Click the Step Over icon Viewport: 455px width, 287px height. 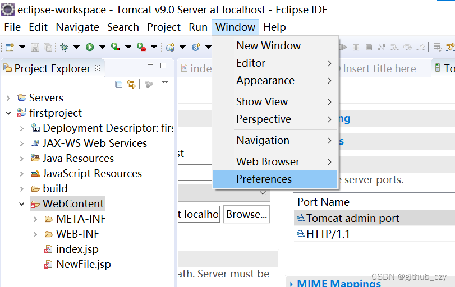tap(408, 47)
